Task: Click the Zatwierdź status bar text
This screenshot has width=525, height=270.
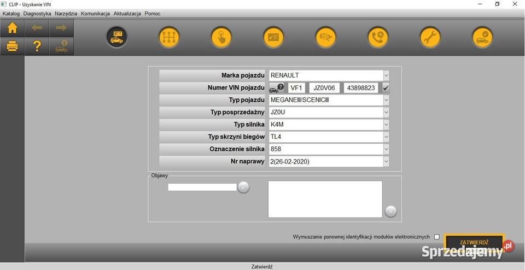Action: point(262,267)
